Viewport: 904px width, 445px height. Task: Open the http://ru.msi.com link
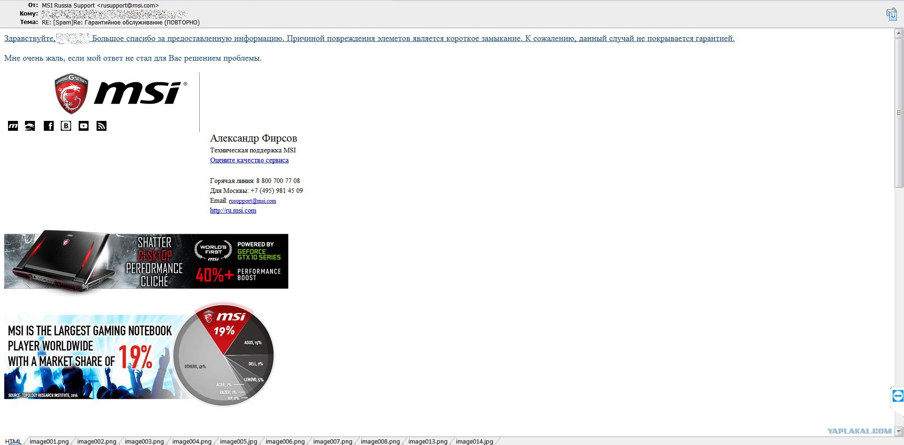tap(233, 210)
